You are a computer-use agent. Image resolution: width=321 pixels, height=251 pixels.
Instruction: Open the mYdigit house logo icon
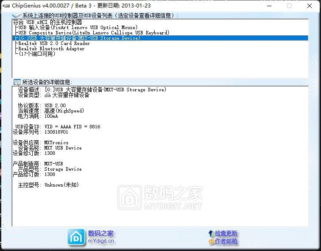coord(76,237)
